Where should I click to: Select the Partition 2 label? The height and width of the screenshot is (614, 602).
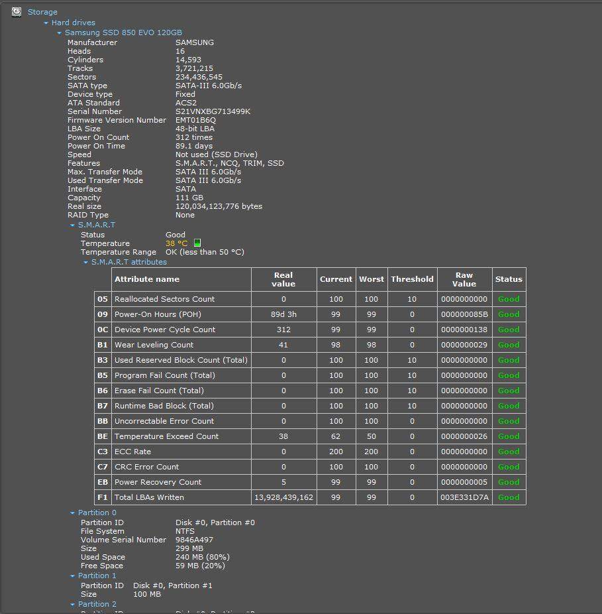97,605
